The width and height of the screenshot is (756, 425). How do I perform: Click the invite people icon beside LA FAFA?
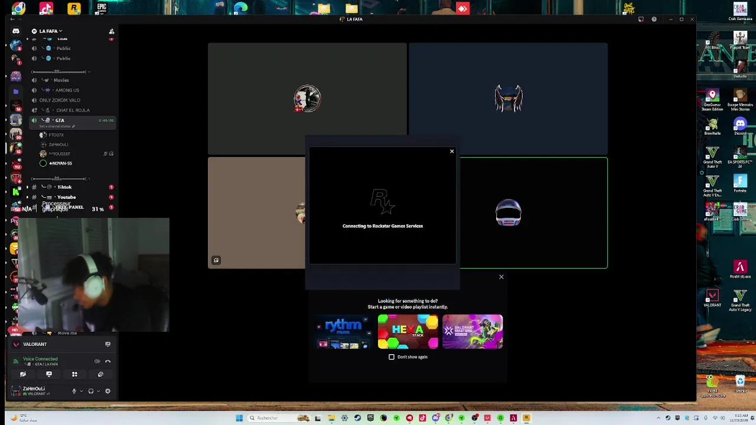[x=112, y=31]
